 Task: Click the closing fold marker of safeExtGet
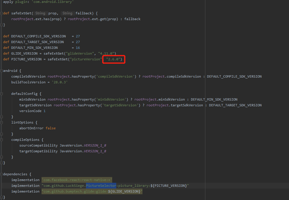tap(1, 25)
